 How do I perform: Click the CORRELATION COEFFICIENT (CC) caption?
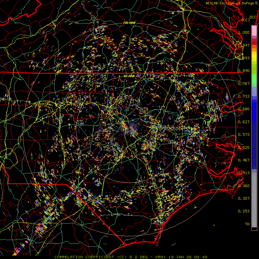click(x=91, y=257)
